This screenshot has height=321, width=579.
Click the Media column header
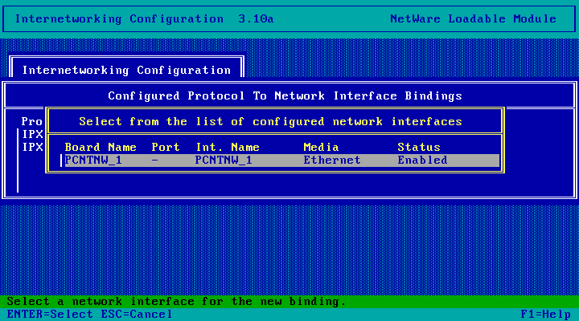321,148
